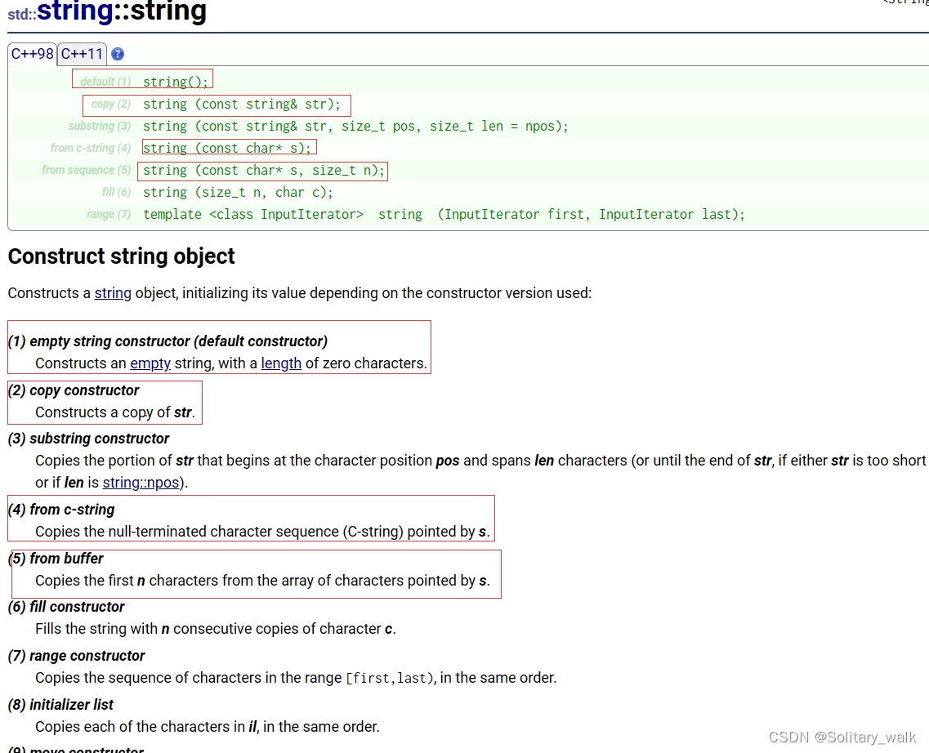Open the "string" link in the description
Screen dimensions: 929x753
coord(113,293)
